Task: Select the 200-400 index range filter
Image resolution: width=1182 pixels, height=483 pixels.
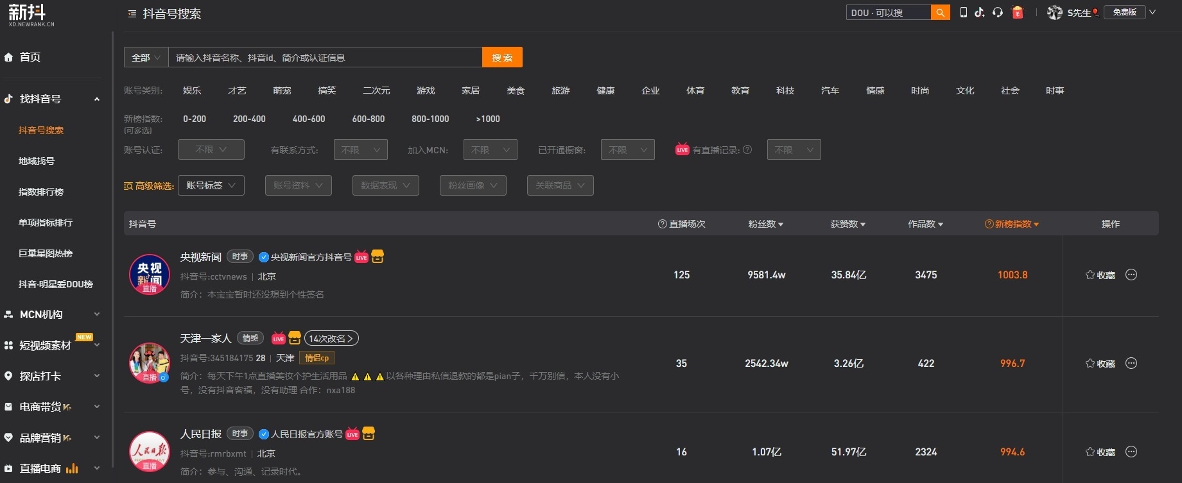Action: 249,119
